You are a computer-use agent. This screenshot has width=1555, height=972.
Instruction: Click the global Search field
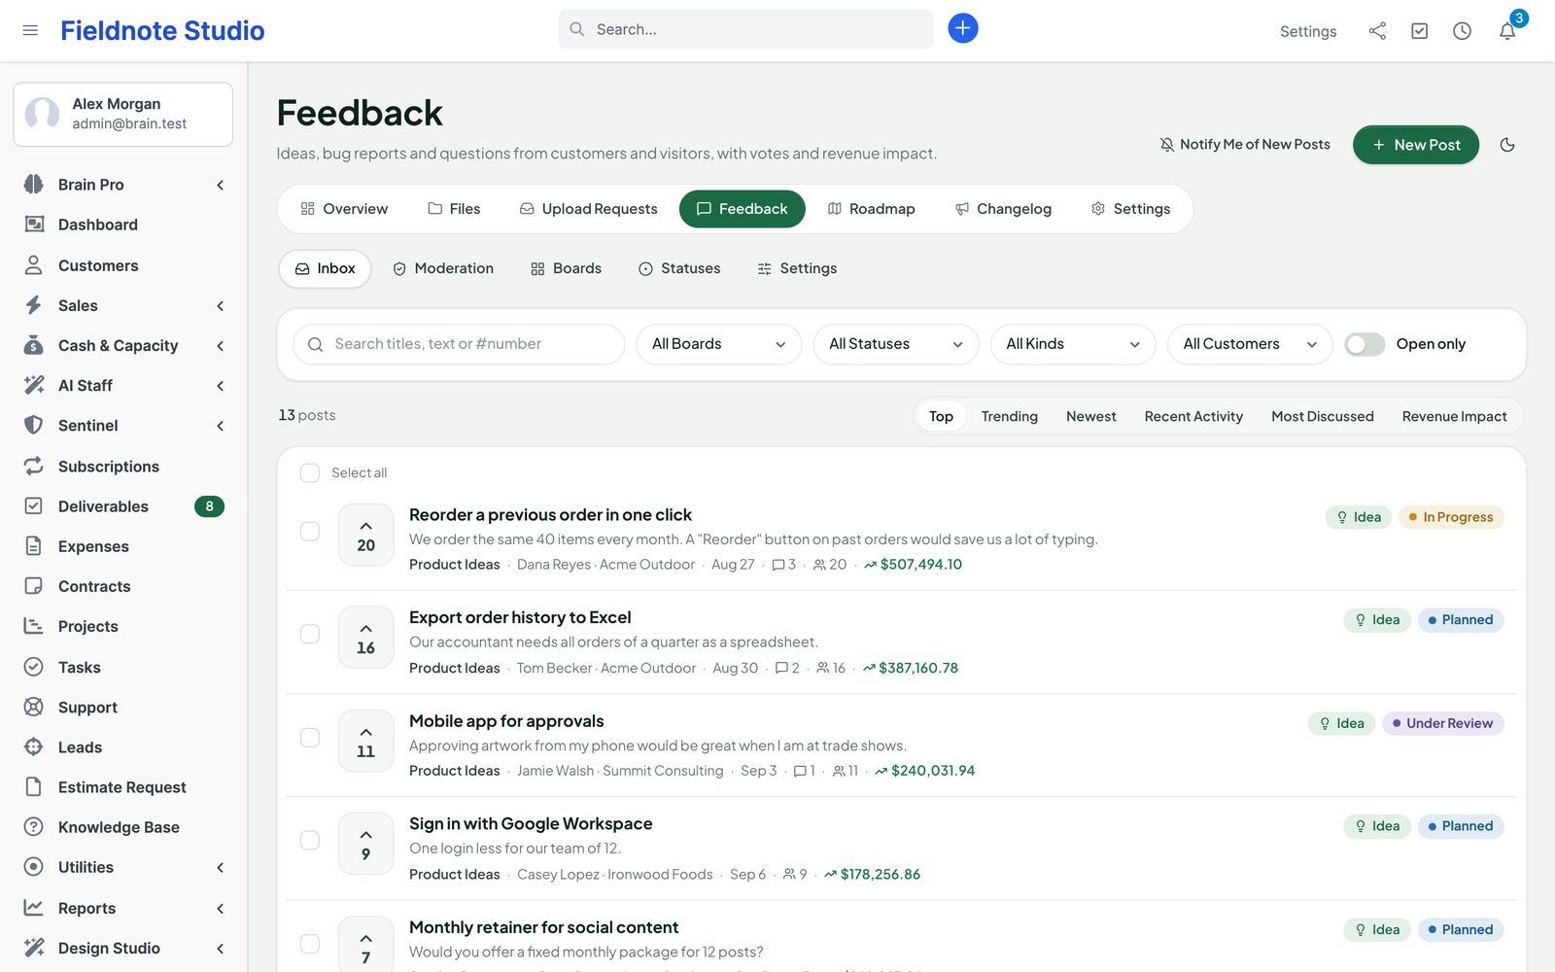click(745, 29)
